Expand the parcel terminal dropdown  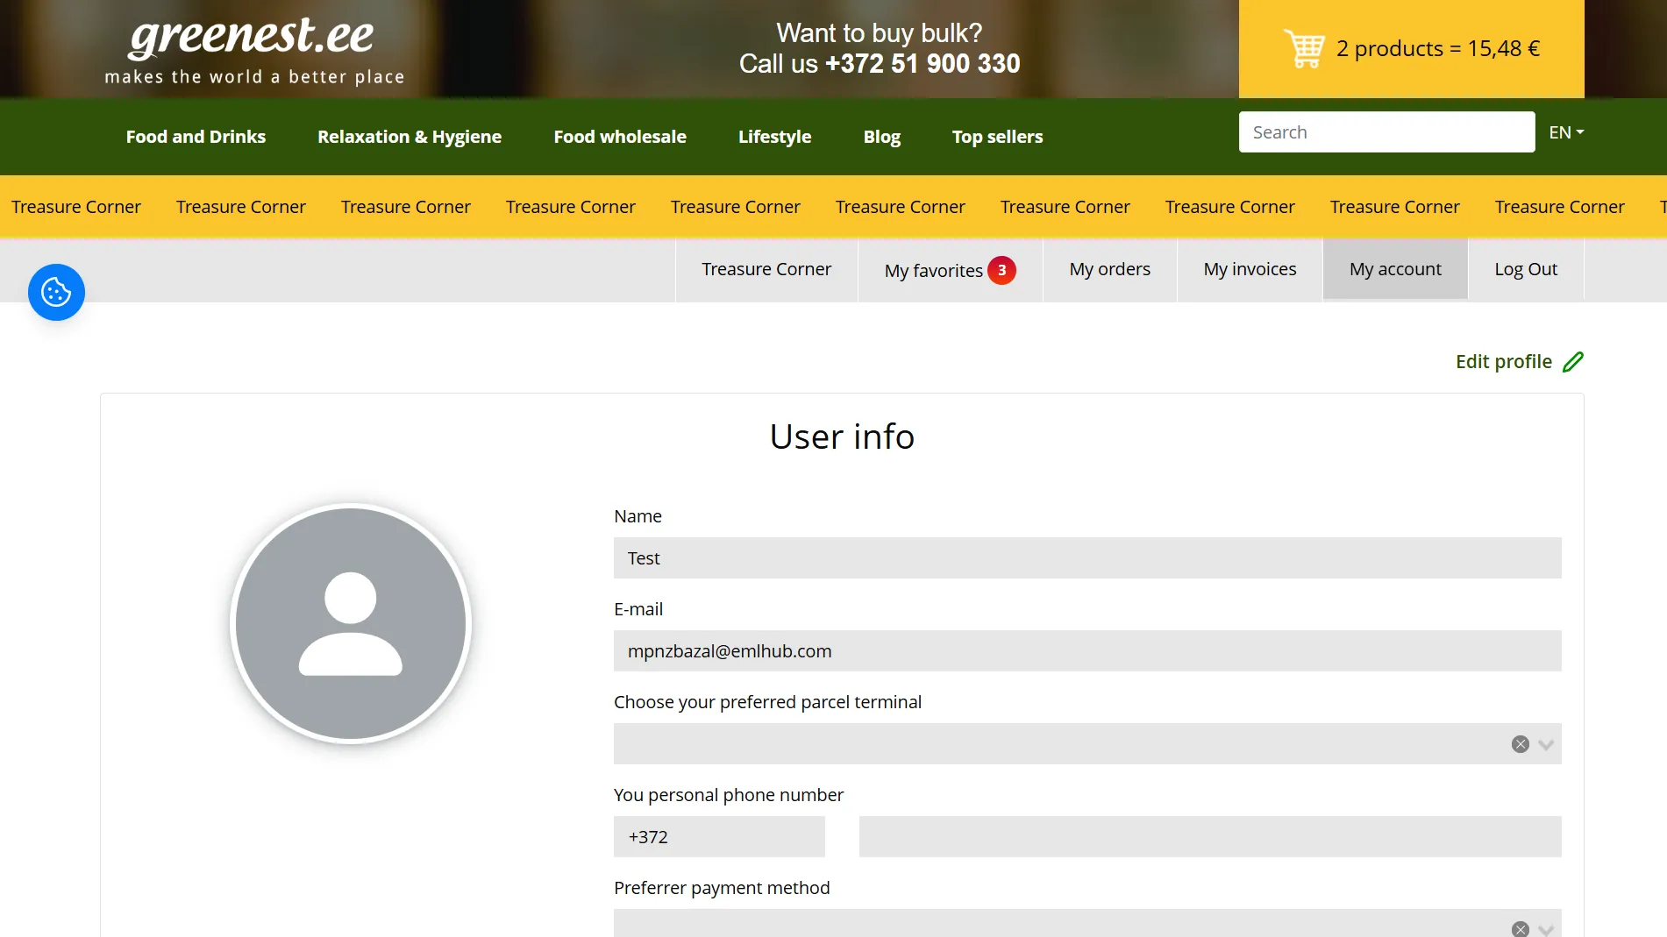click(x=1546, y=744)
